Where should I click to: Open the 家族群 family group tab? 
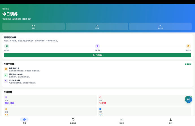(x=122, y=121)
